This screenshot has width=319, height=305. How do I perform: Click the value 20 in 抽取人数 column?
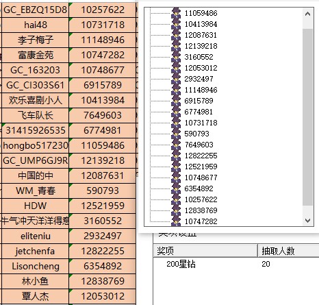click(x=266, y=264)
